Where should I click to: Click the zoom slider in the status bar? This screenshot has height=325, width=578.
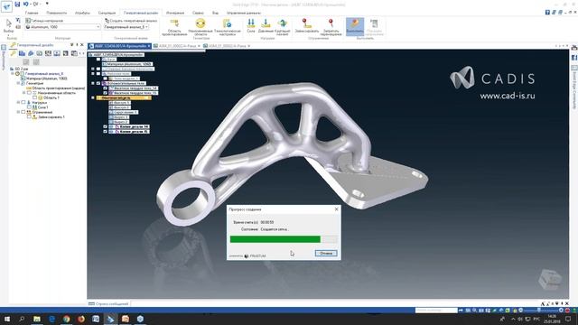tap(539, 311)
